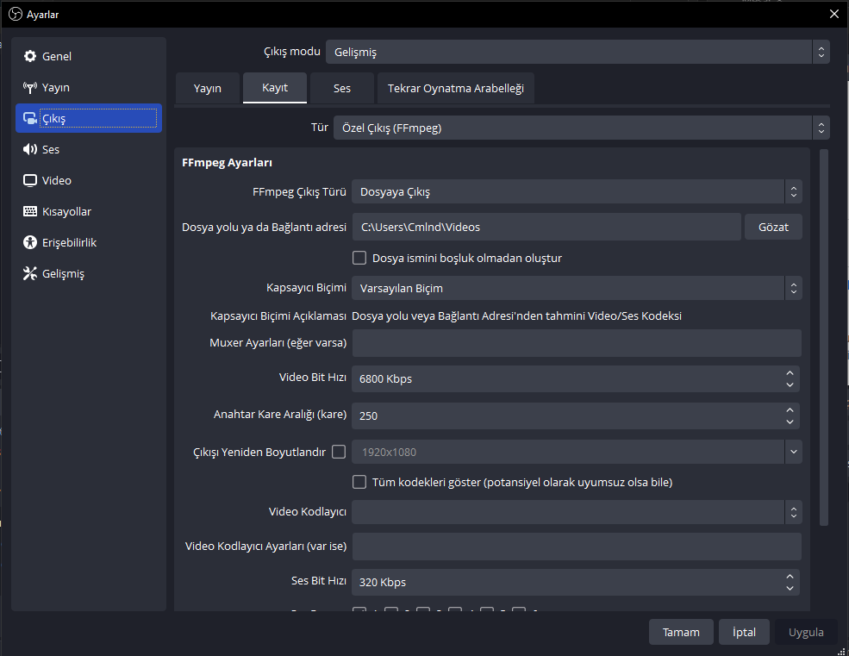Expand the Kapsayıcı Biçimi dropdown
This screenshot has width=849, height=656.
576,288
